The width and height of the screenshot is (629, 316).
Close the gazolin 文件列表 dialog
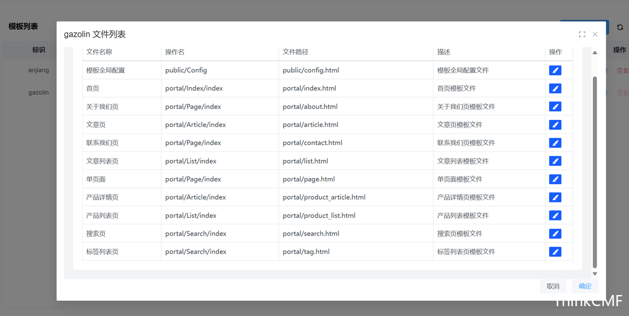[595, 34]
